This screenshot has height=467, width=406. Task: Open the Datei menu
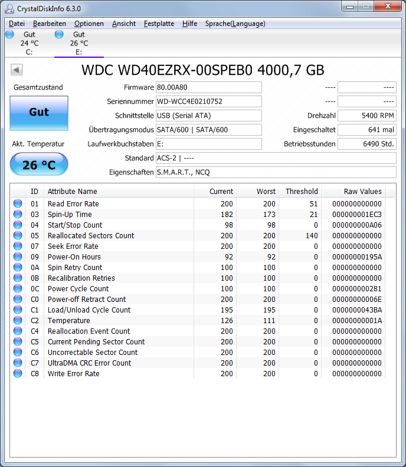[x=17, y=24]
